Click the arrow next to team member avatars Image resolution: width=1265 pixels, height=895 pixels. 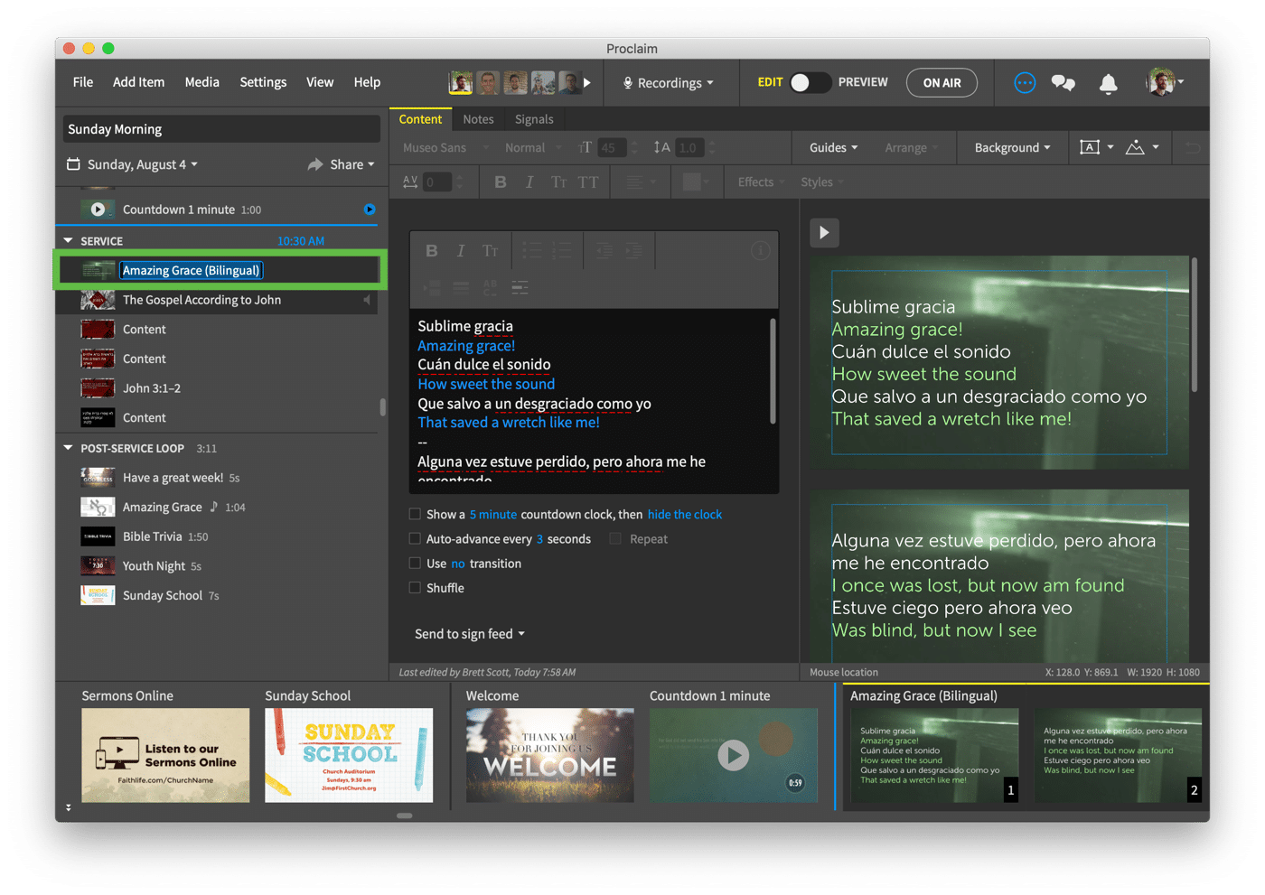587,83
